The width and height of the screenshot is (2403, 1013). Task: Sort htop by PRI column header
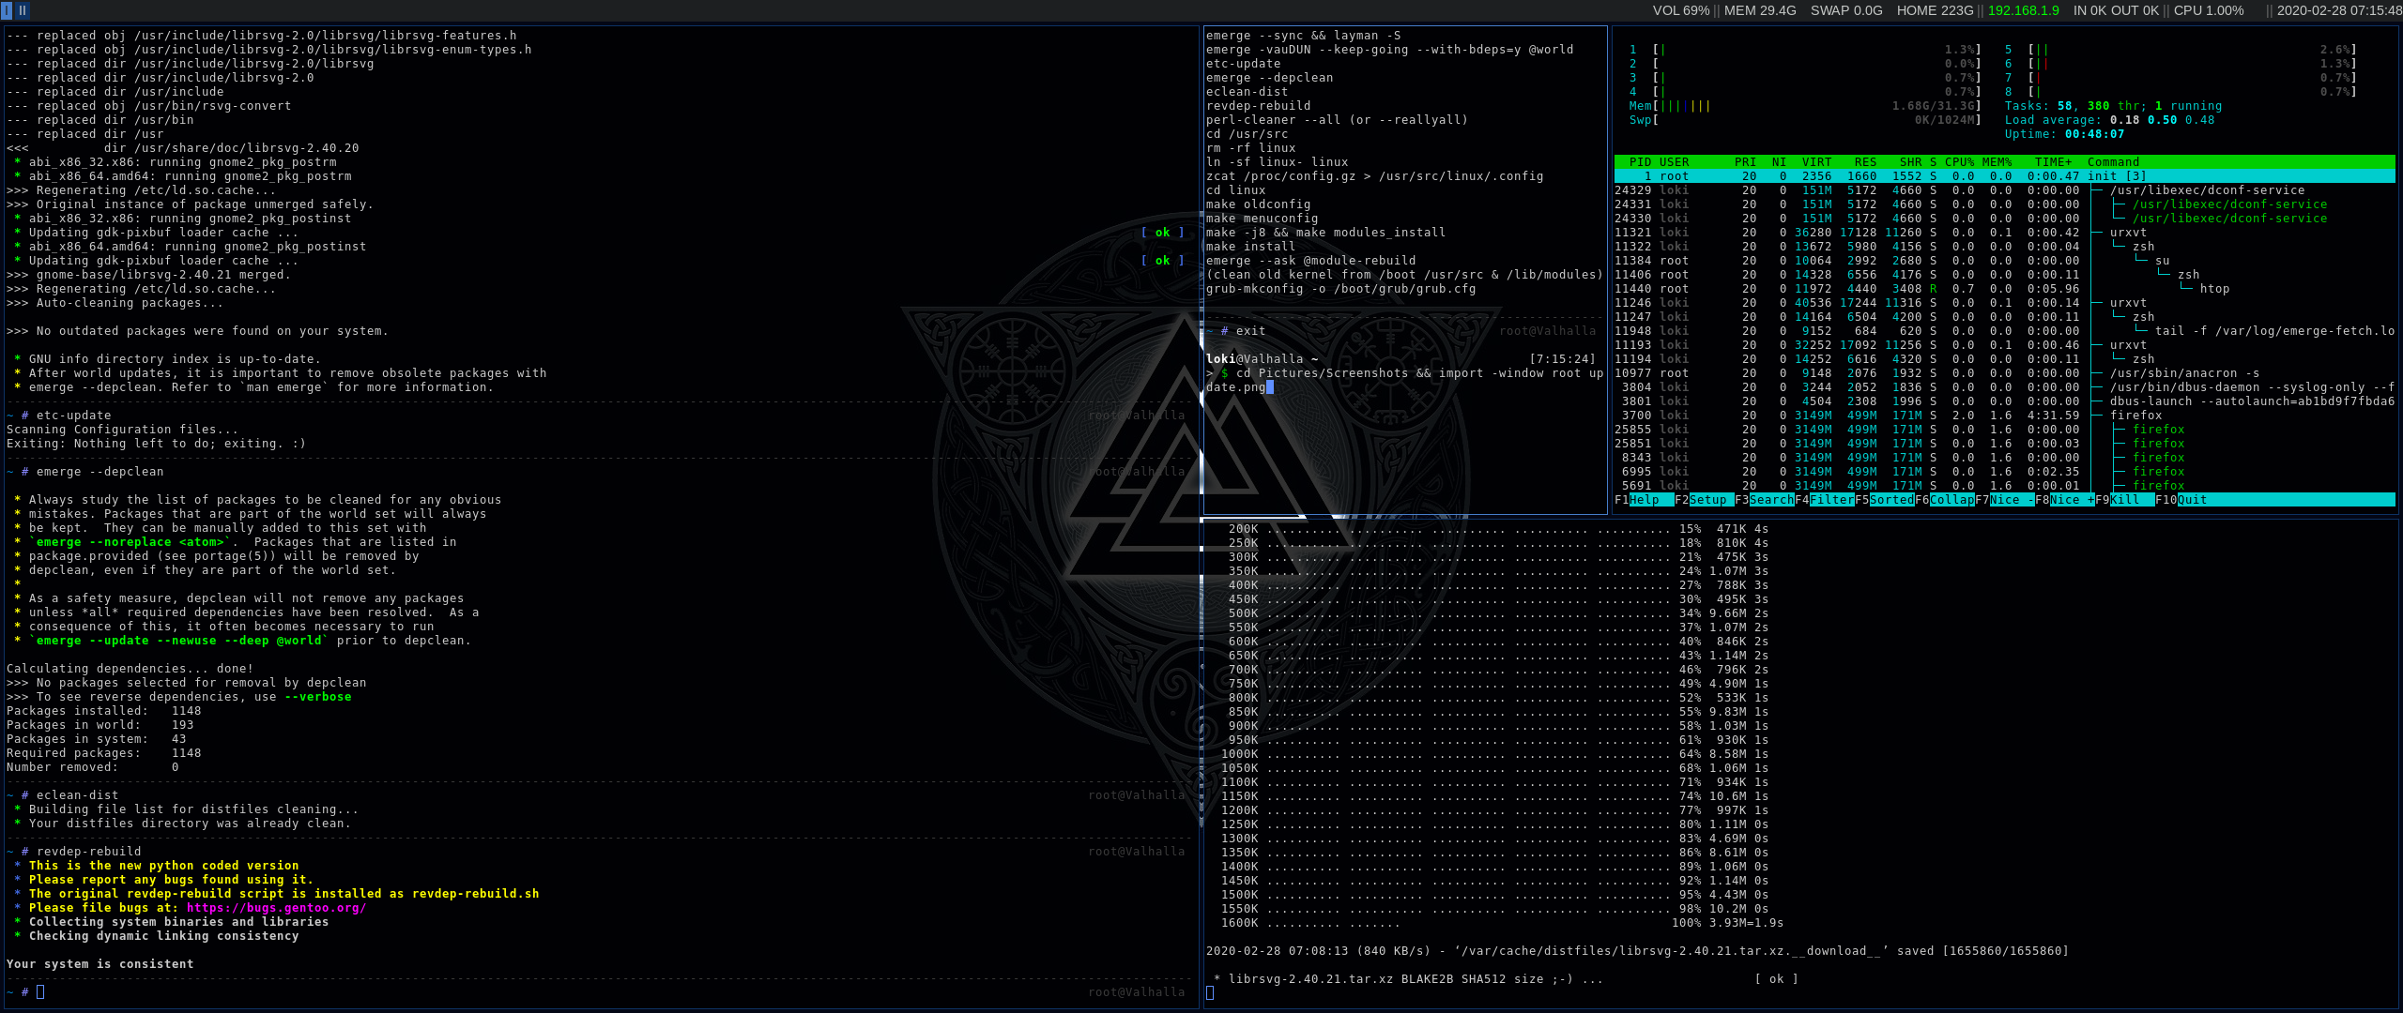tap(1745, 162)
